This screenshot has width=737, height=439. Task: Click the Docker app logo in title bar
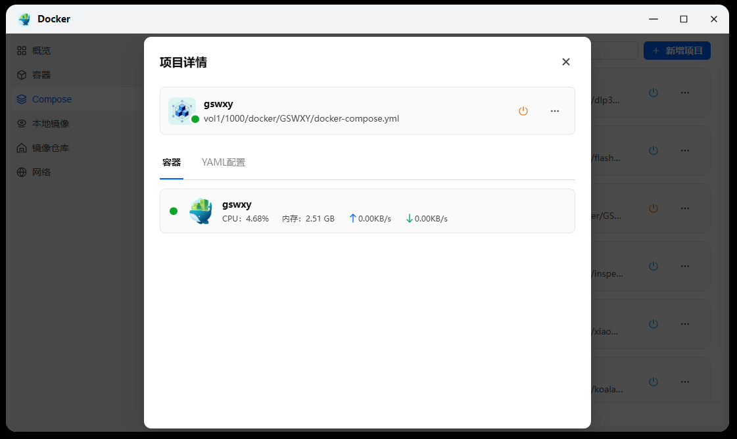pos(24,19)
